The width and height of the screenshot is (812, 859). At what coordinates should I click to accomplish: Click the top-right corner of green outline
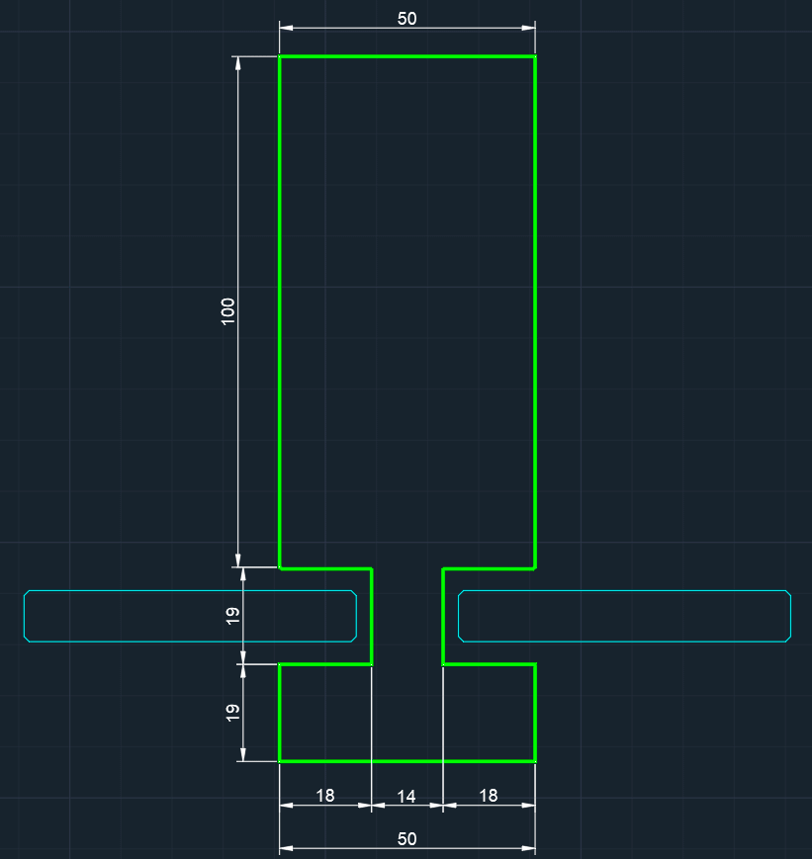pyautogui.click(x=535, y=57)
